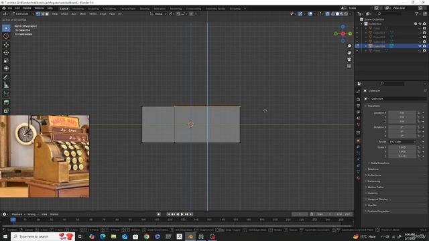The height and width of the screenshot is (241, 429).
Task: Switch to material preview shading
Action: click(x=342, y=13)
